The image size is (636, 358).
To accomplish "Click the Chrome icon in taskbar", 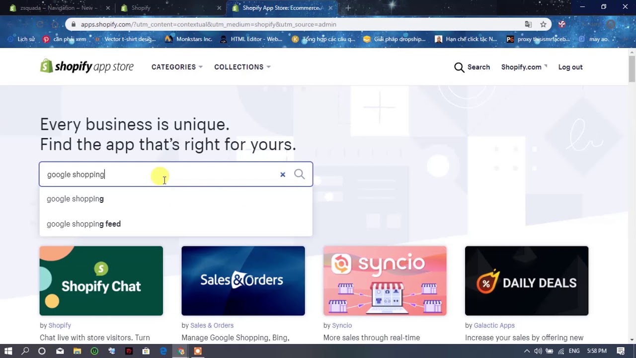I will (x=181, y=351).
